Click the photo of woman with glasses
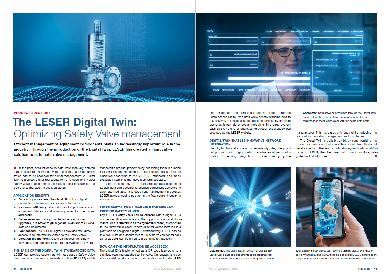Image resolution: width=390 pixels, height=274 pixels. 286,57
